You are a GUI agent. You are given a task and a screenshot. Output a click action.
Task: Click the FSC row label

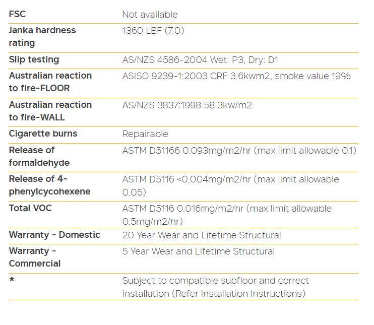click(18, 14)
